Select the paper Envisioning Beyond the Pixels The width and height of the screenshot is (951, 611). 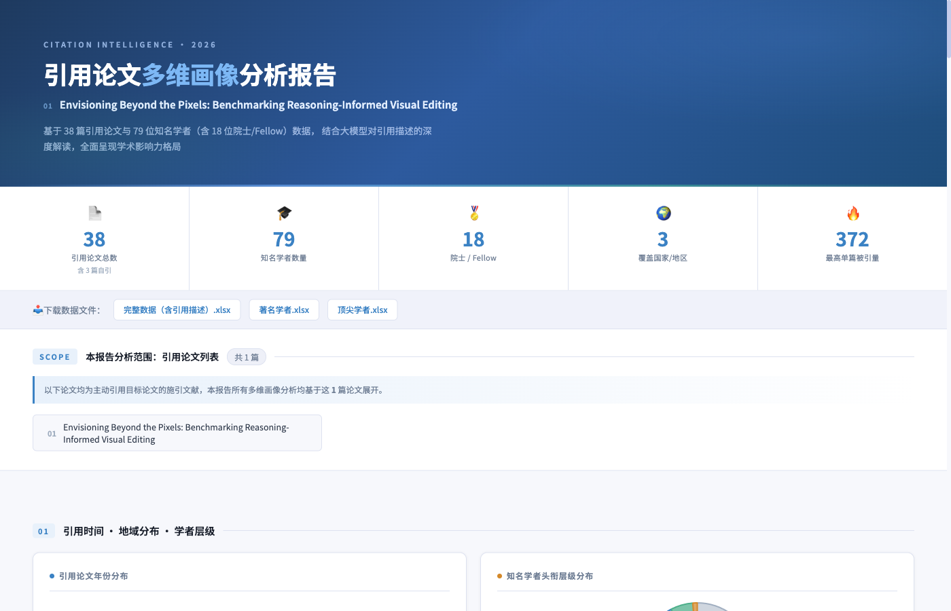tap(177, 432)
